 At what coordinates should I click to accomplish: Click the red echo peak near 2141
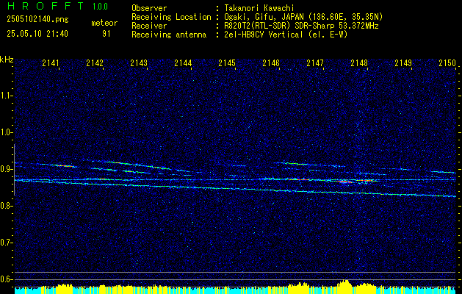pos(65,166)
